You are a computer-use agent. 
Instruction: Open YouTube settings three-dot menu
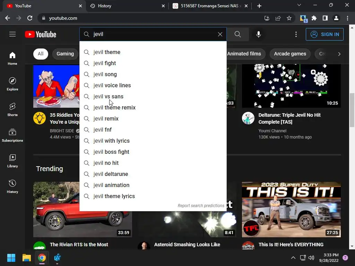296,34
